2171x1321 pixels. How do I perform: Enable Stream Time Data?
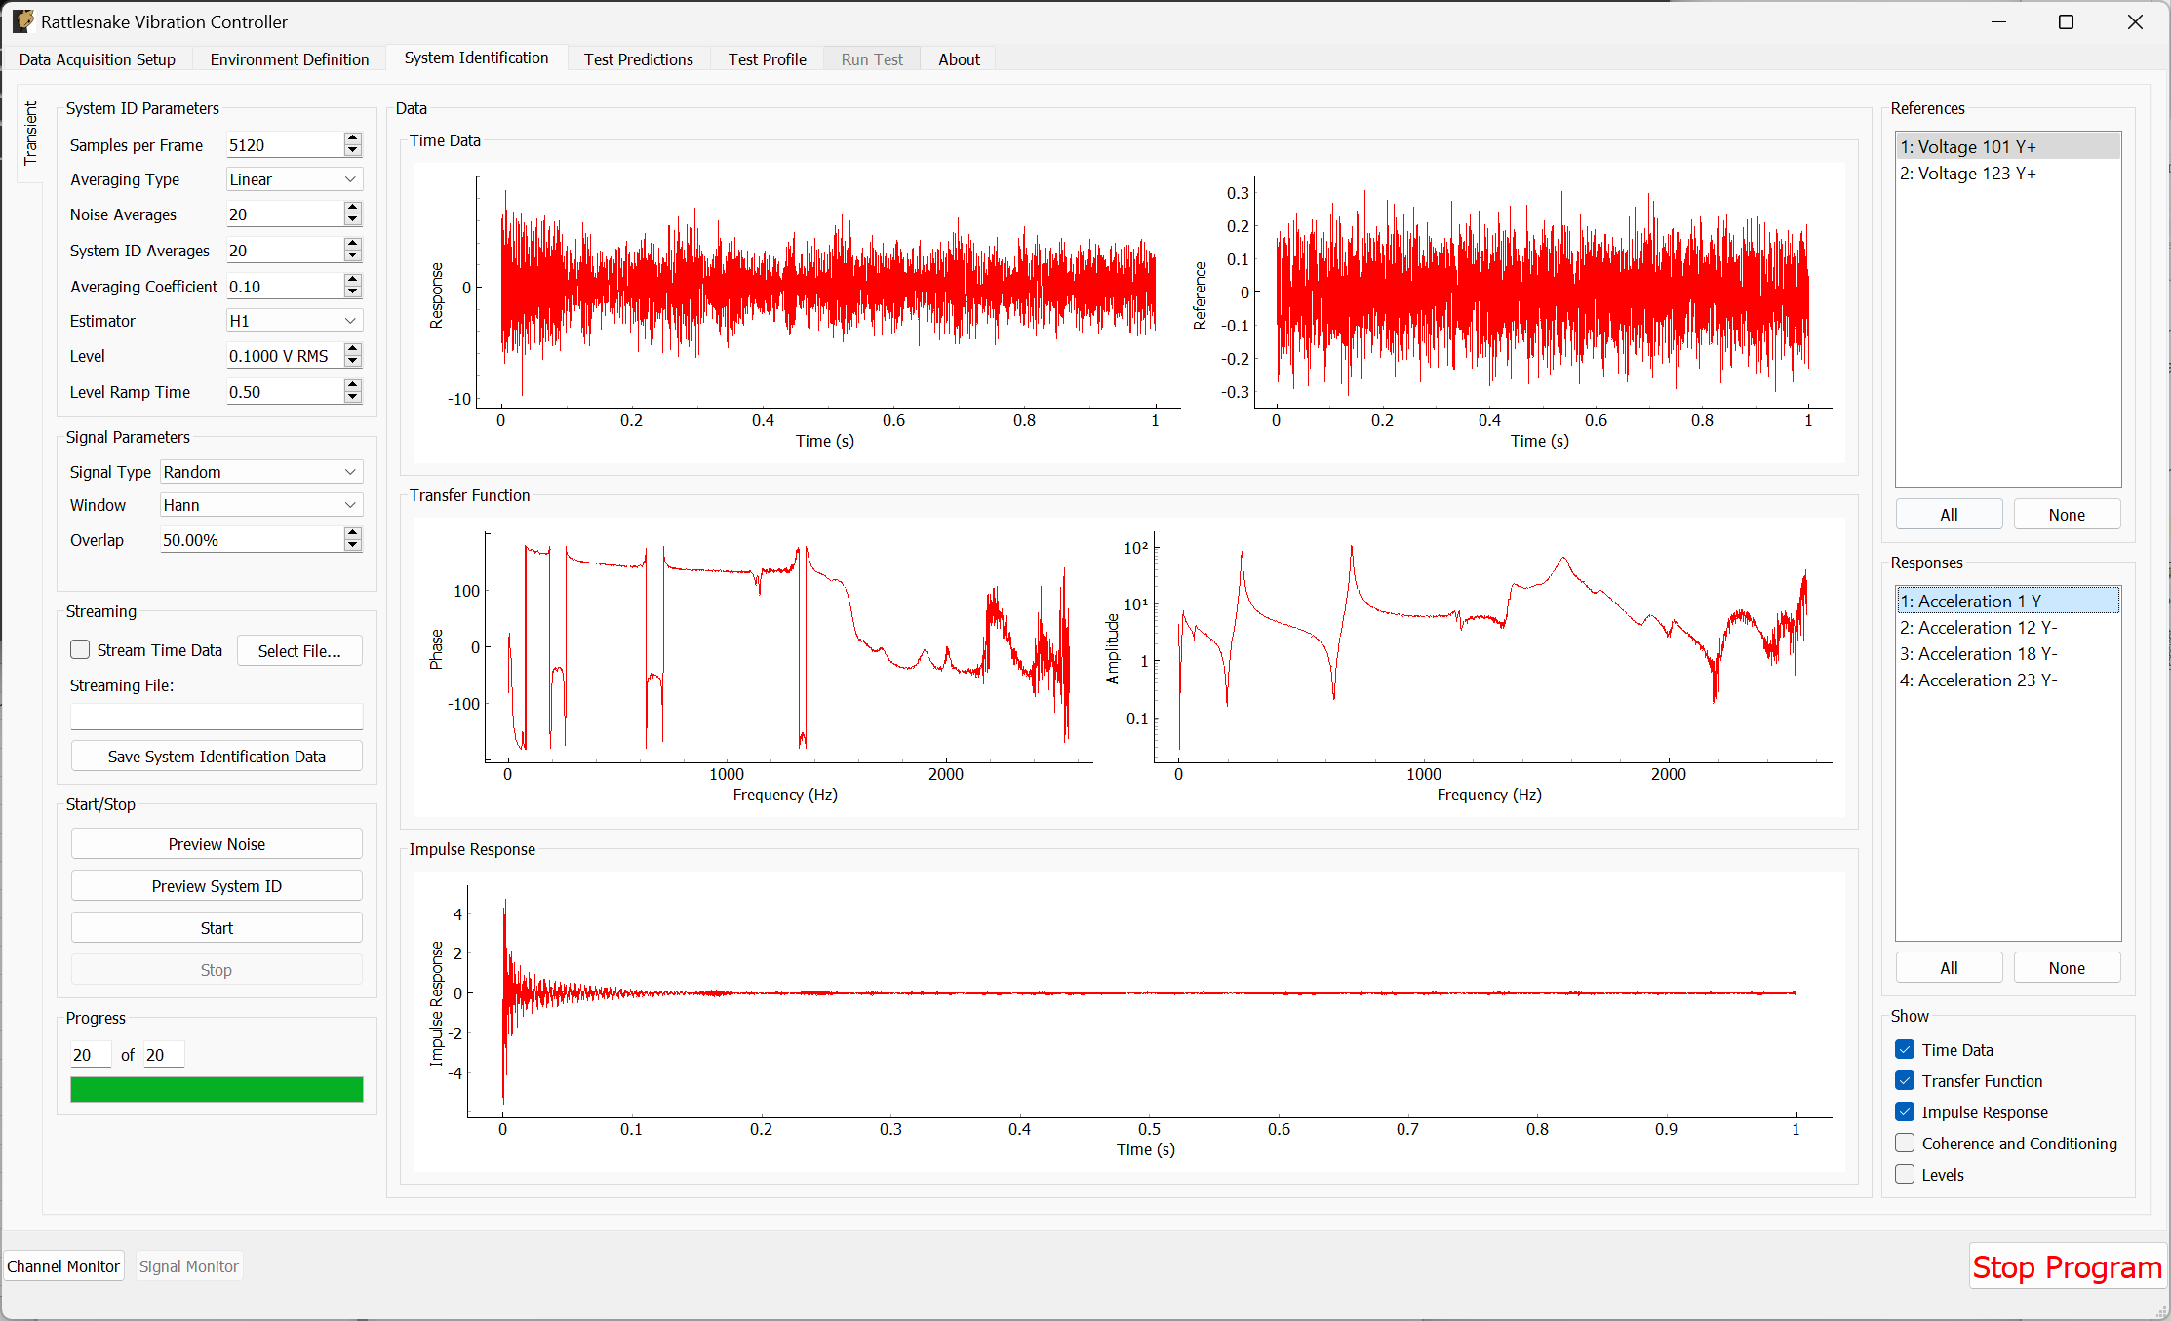[80, 649]
